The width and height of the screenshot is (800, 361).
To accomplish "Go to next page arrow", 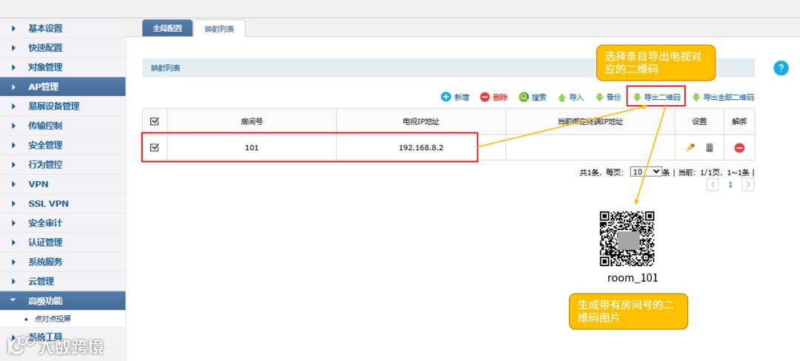I will 748,184.
